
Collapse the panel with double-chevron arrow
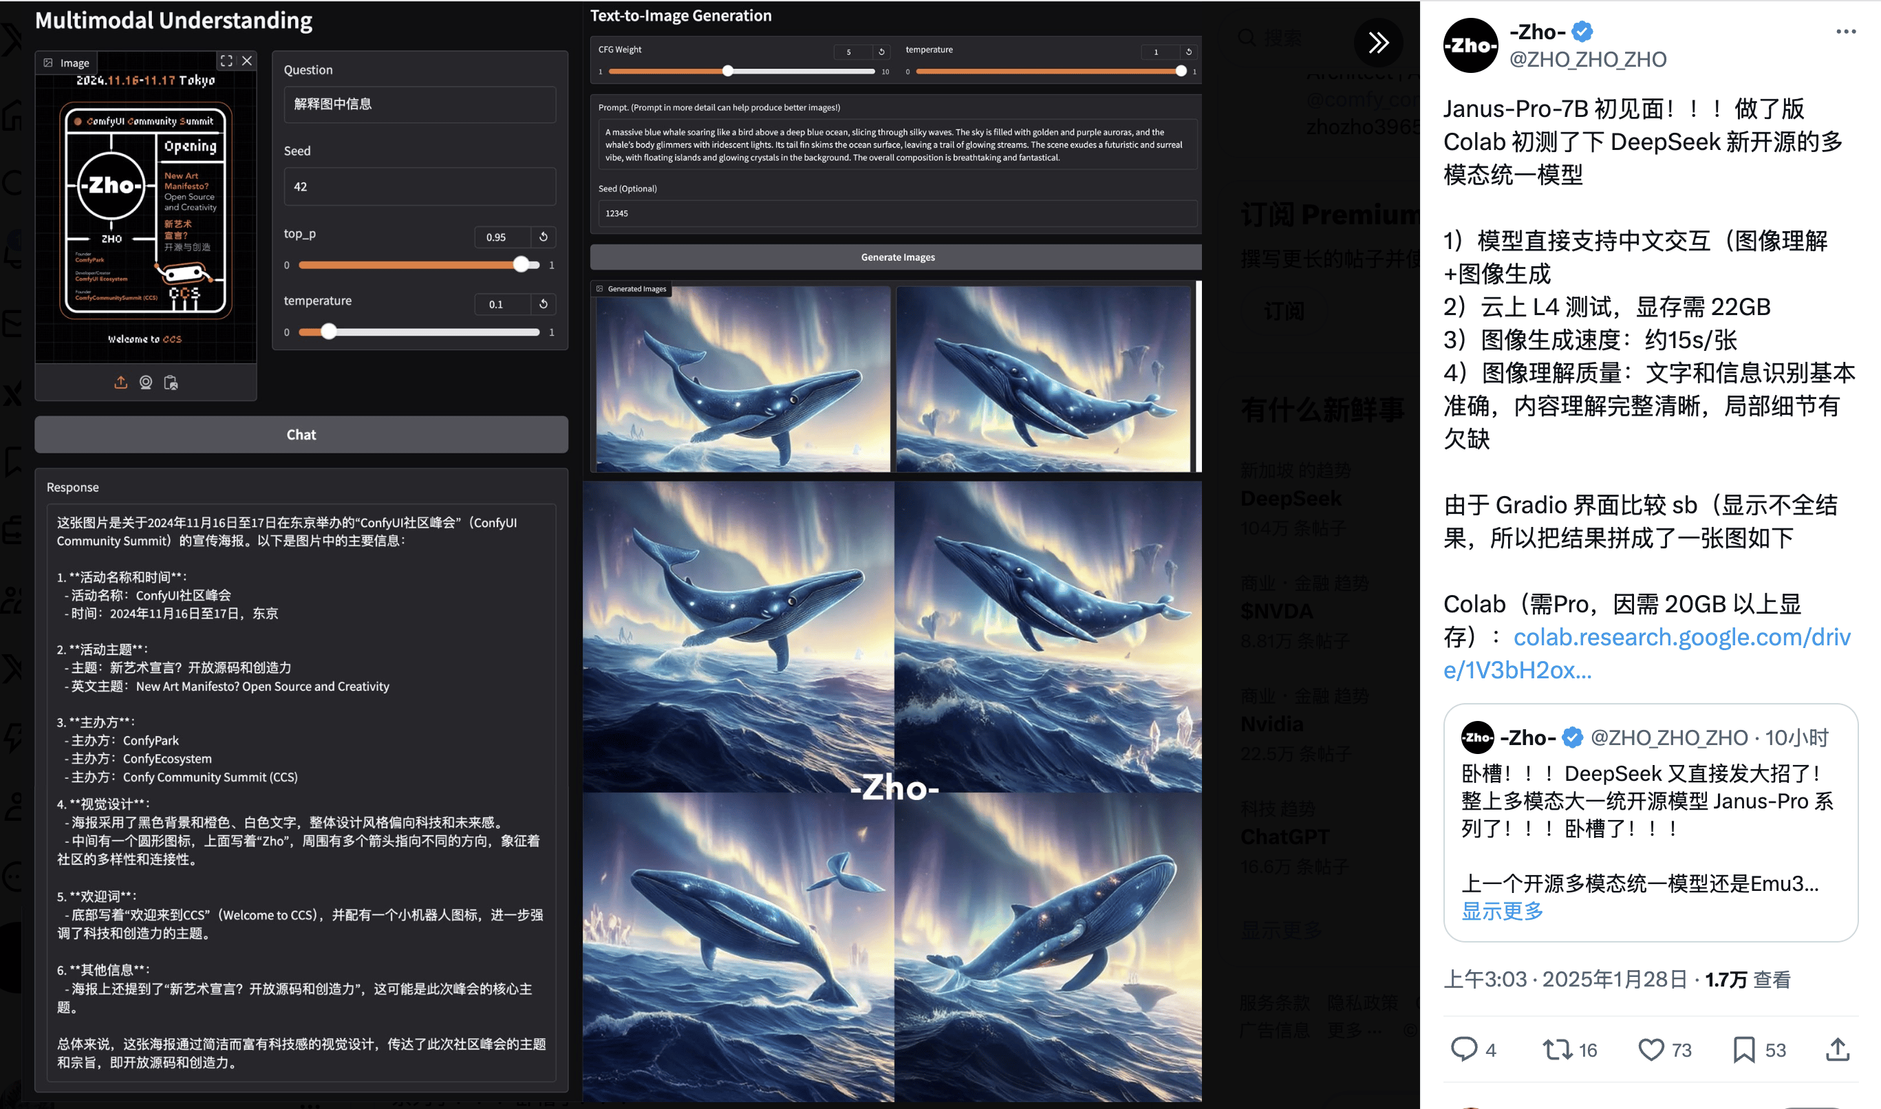pos(1377,43)
